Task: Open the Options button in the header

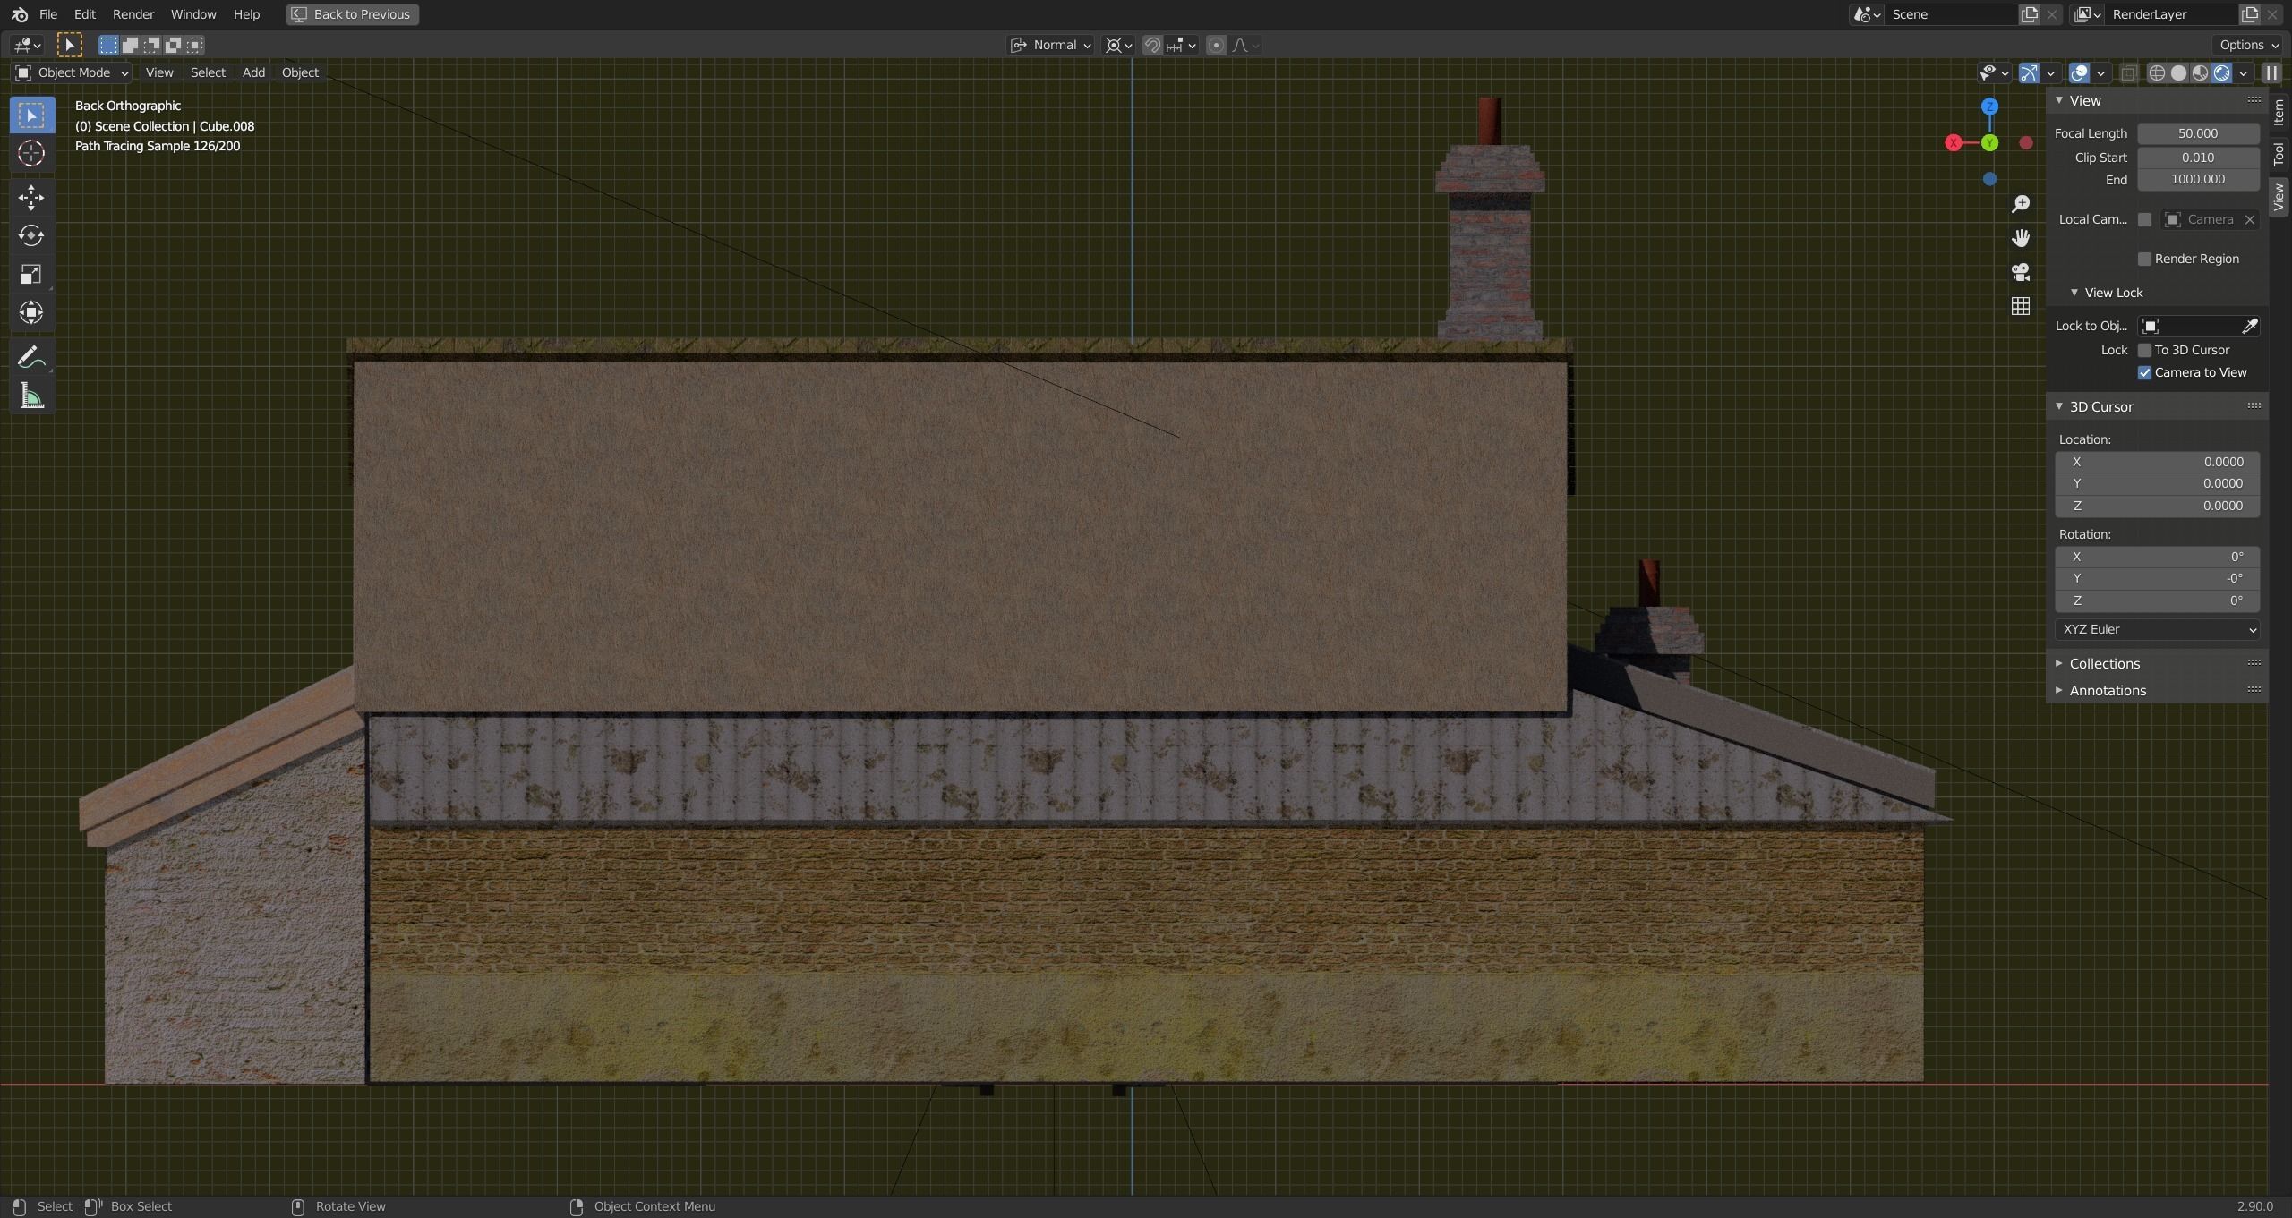Action: (x=2248, y=45)
